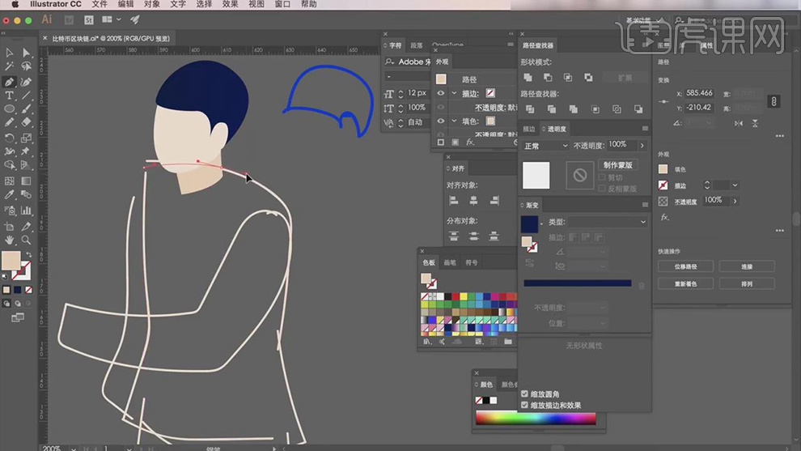Select the Line Segment tool
The image size is (801, 451).
[x=26, y=96]
